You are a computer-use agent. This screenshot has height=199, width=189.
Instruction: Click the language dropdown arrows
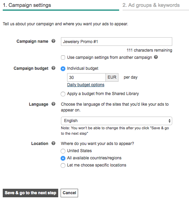(169, 121)
